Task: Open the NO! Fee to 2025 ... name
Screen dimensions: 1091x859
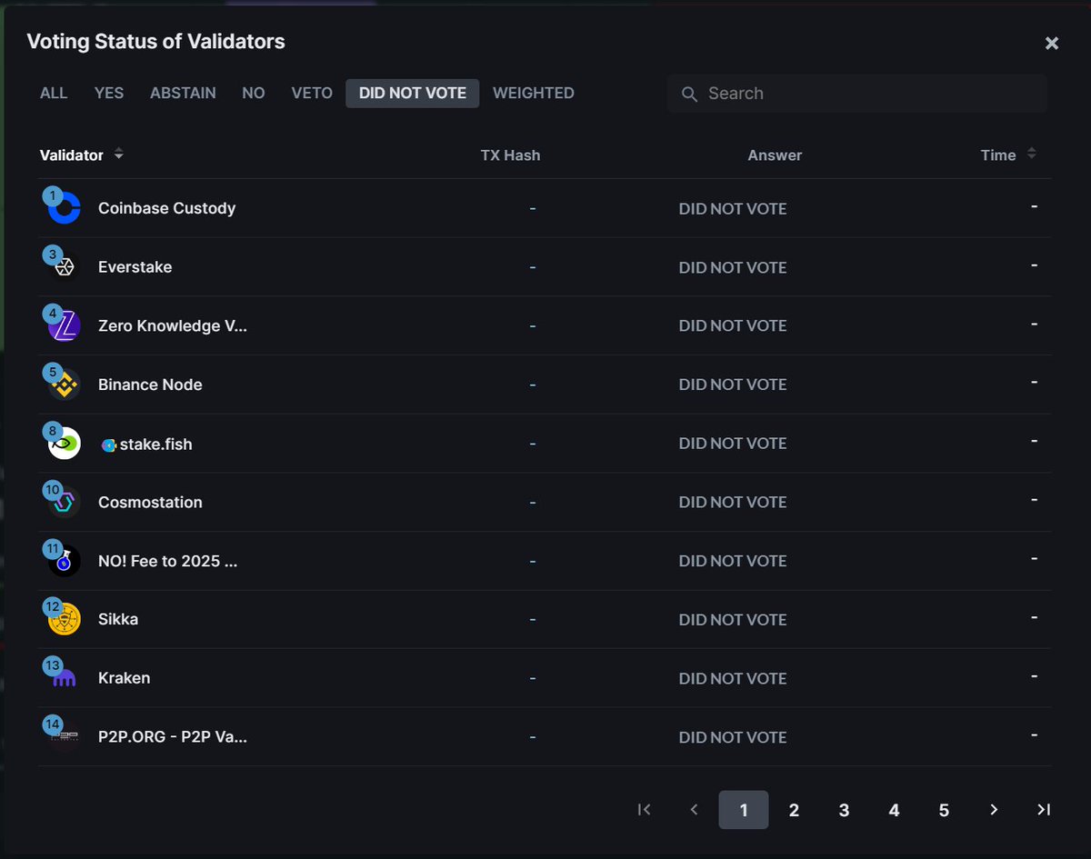Action: click(x=168, y=561)
